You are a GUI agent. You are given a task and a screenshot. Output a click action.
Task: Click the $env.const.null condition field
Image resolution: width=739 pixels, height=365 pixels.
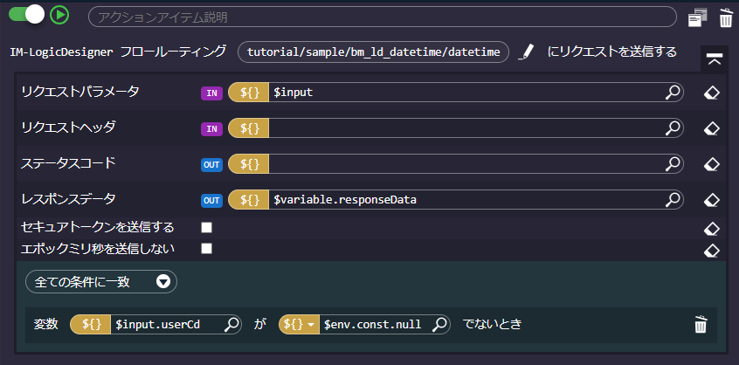pos(375,324)
